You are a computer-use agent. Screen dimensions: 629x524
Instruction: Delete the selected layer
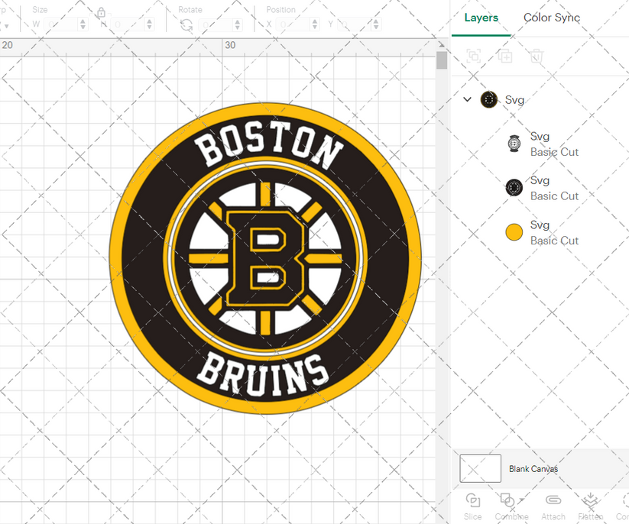(536, 56)
